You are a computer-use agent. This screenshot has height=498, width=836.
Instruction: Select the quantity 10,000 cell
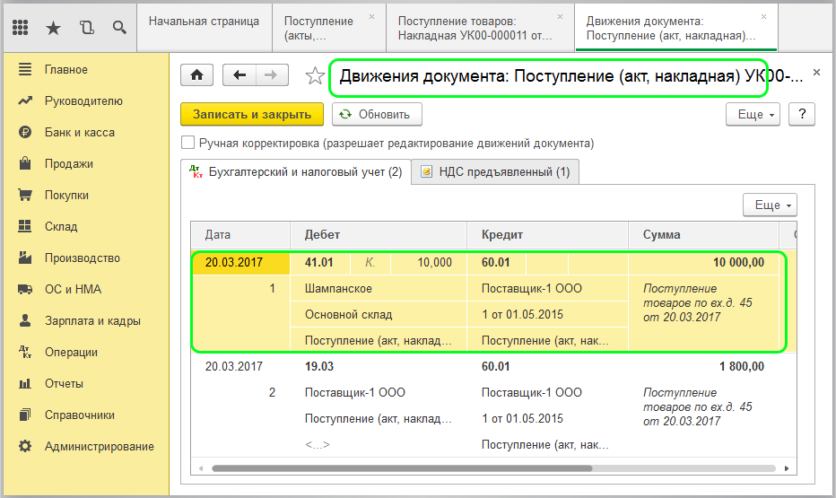(429, 262)
